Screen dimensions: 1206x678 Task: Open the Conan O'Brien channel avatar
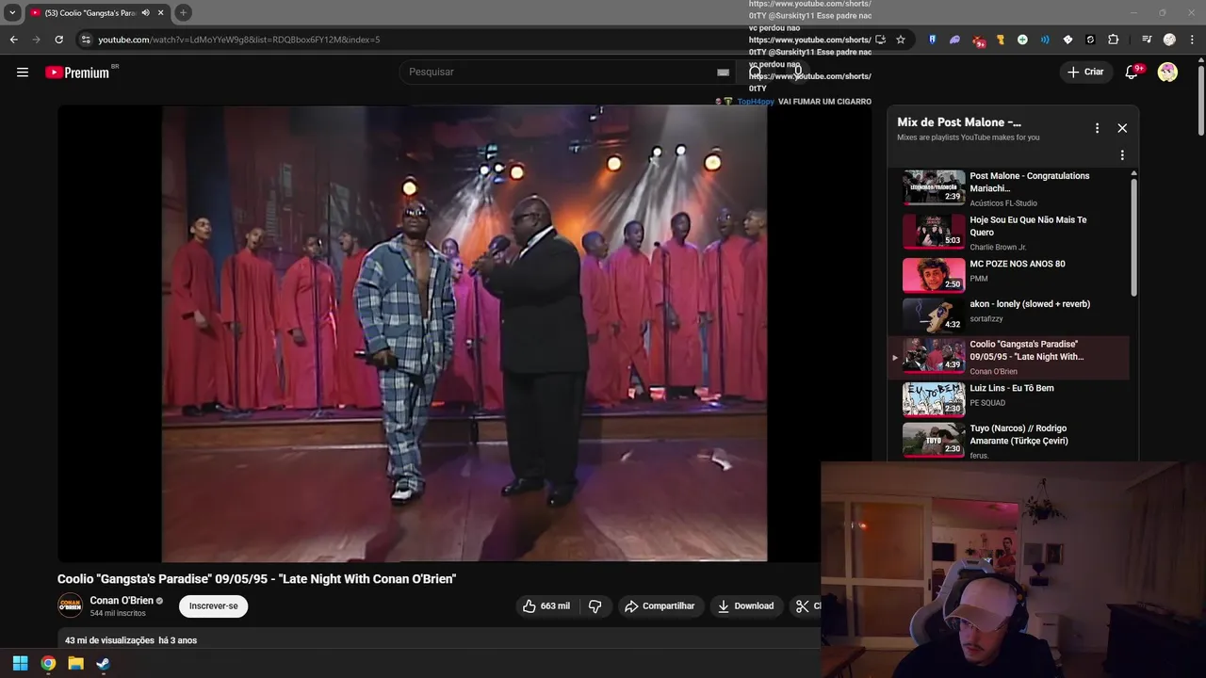point(70,605)
